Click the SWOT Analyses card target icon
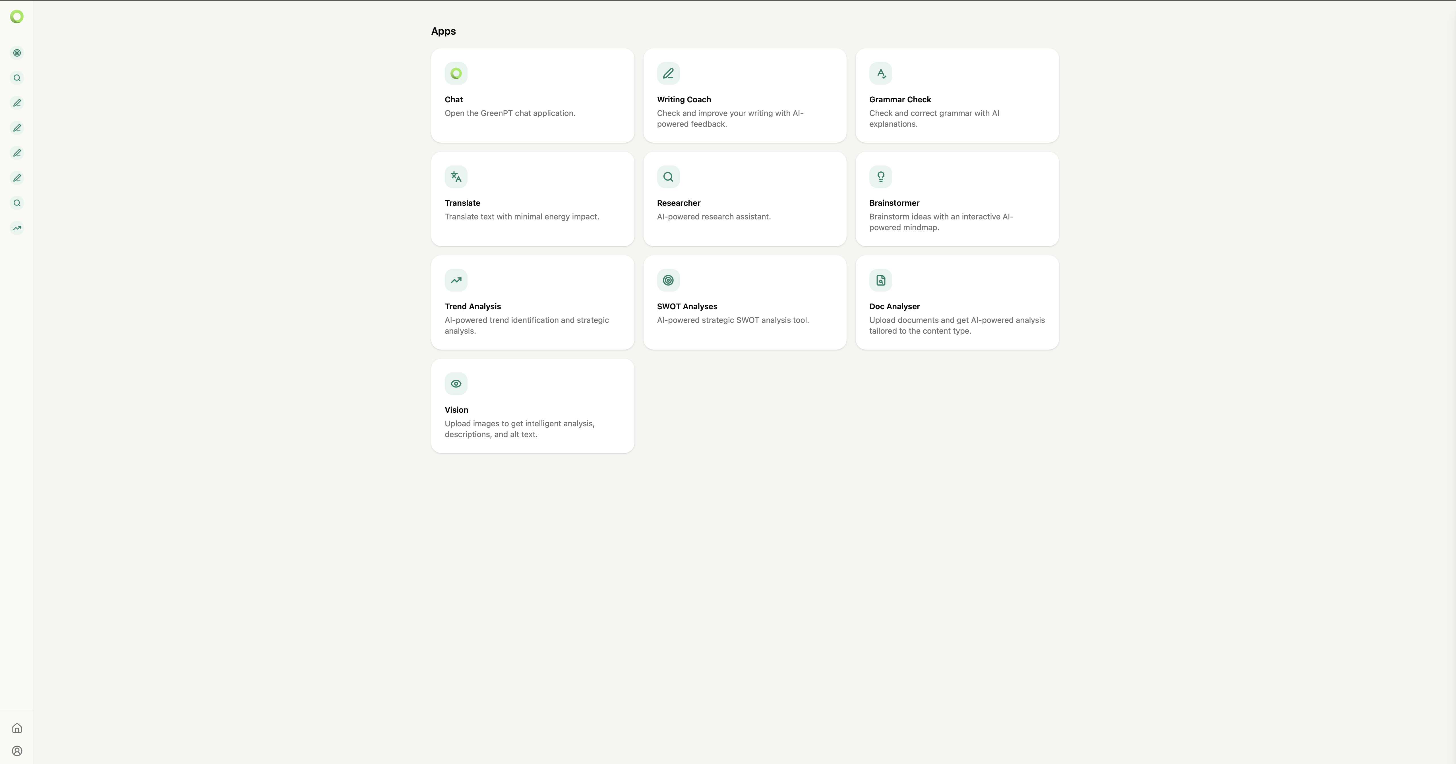 668,280
